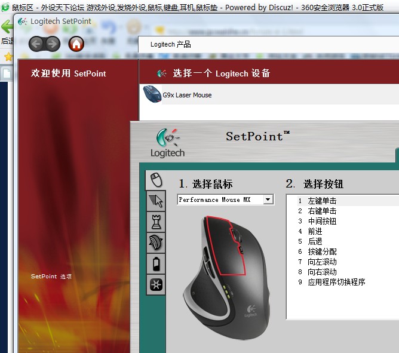
Task: Expand the Performance Mouse MX dropdown
Action: [268, 199]
